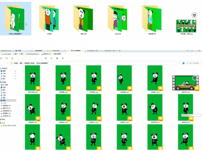Click Player badge on 老板打电话.mp4 thumbnail
The image size is (202, 151).
coord(38,89)
